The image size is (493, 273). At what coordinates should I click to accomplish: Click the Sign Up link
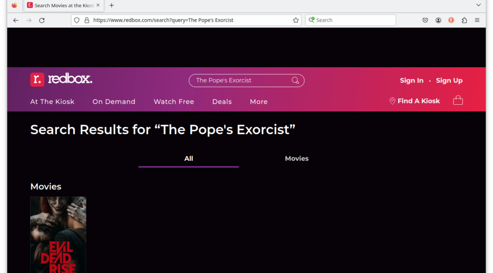449,81
